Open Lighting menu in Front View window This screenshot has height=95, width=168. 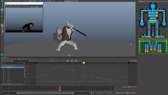15,6
